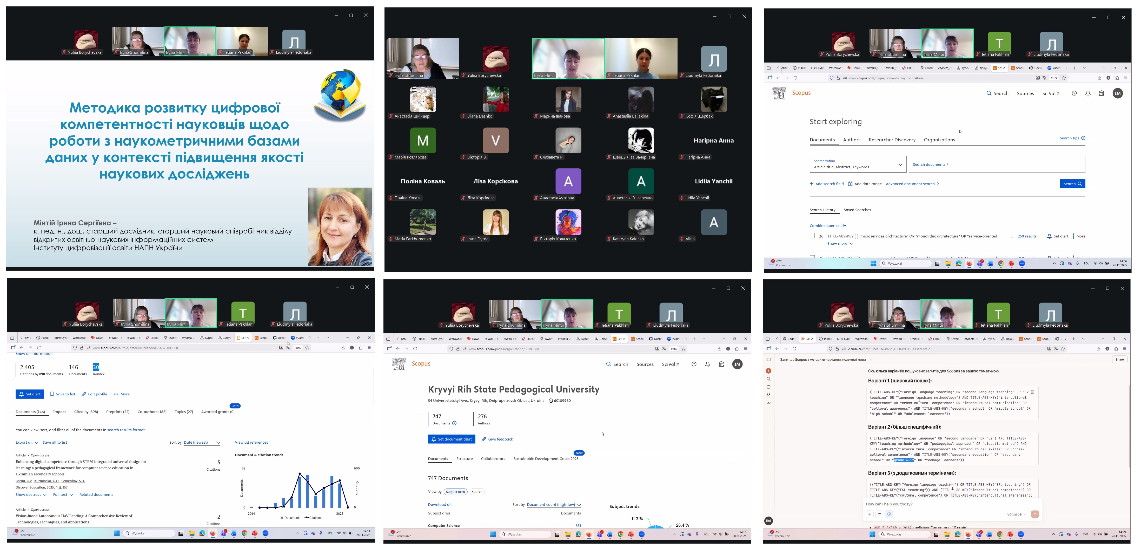Click the pencil Edit profile icon on author page
The width and height of the screenshot is (1141, 550).
84,394
